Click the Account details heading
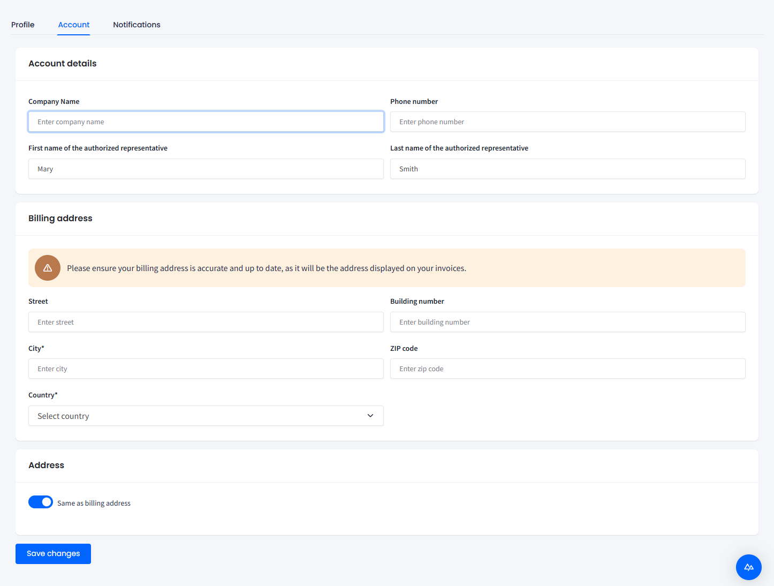This screenshot has width=774, height=586. (63, 63)
